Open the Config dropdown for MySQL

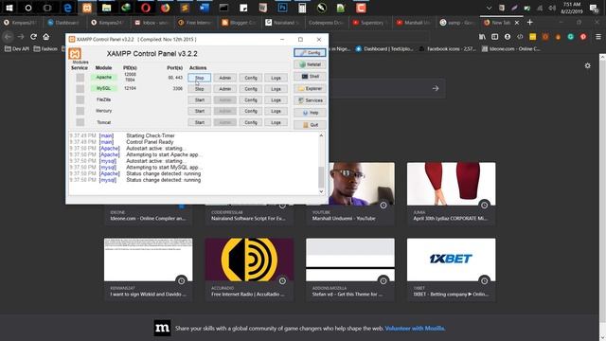(250, 89)
